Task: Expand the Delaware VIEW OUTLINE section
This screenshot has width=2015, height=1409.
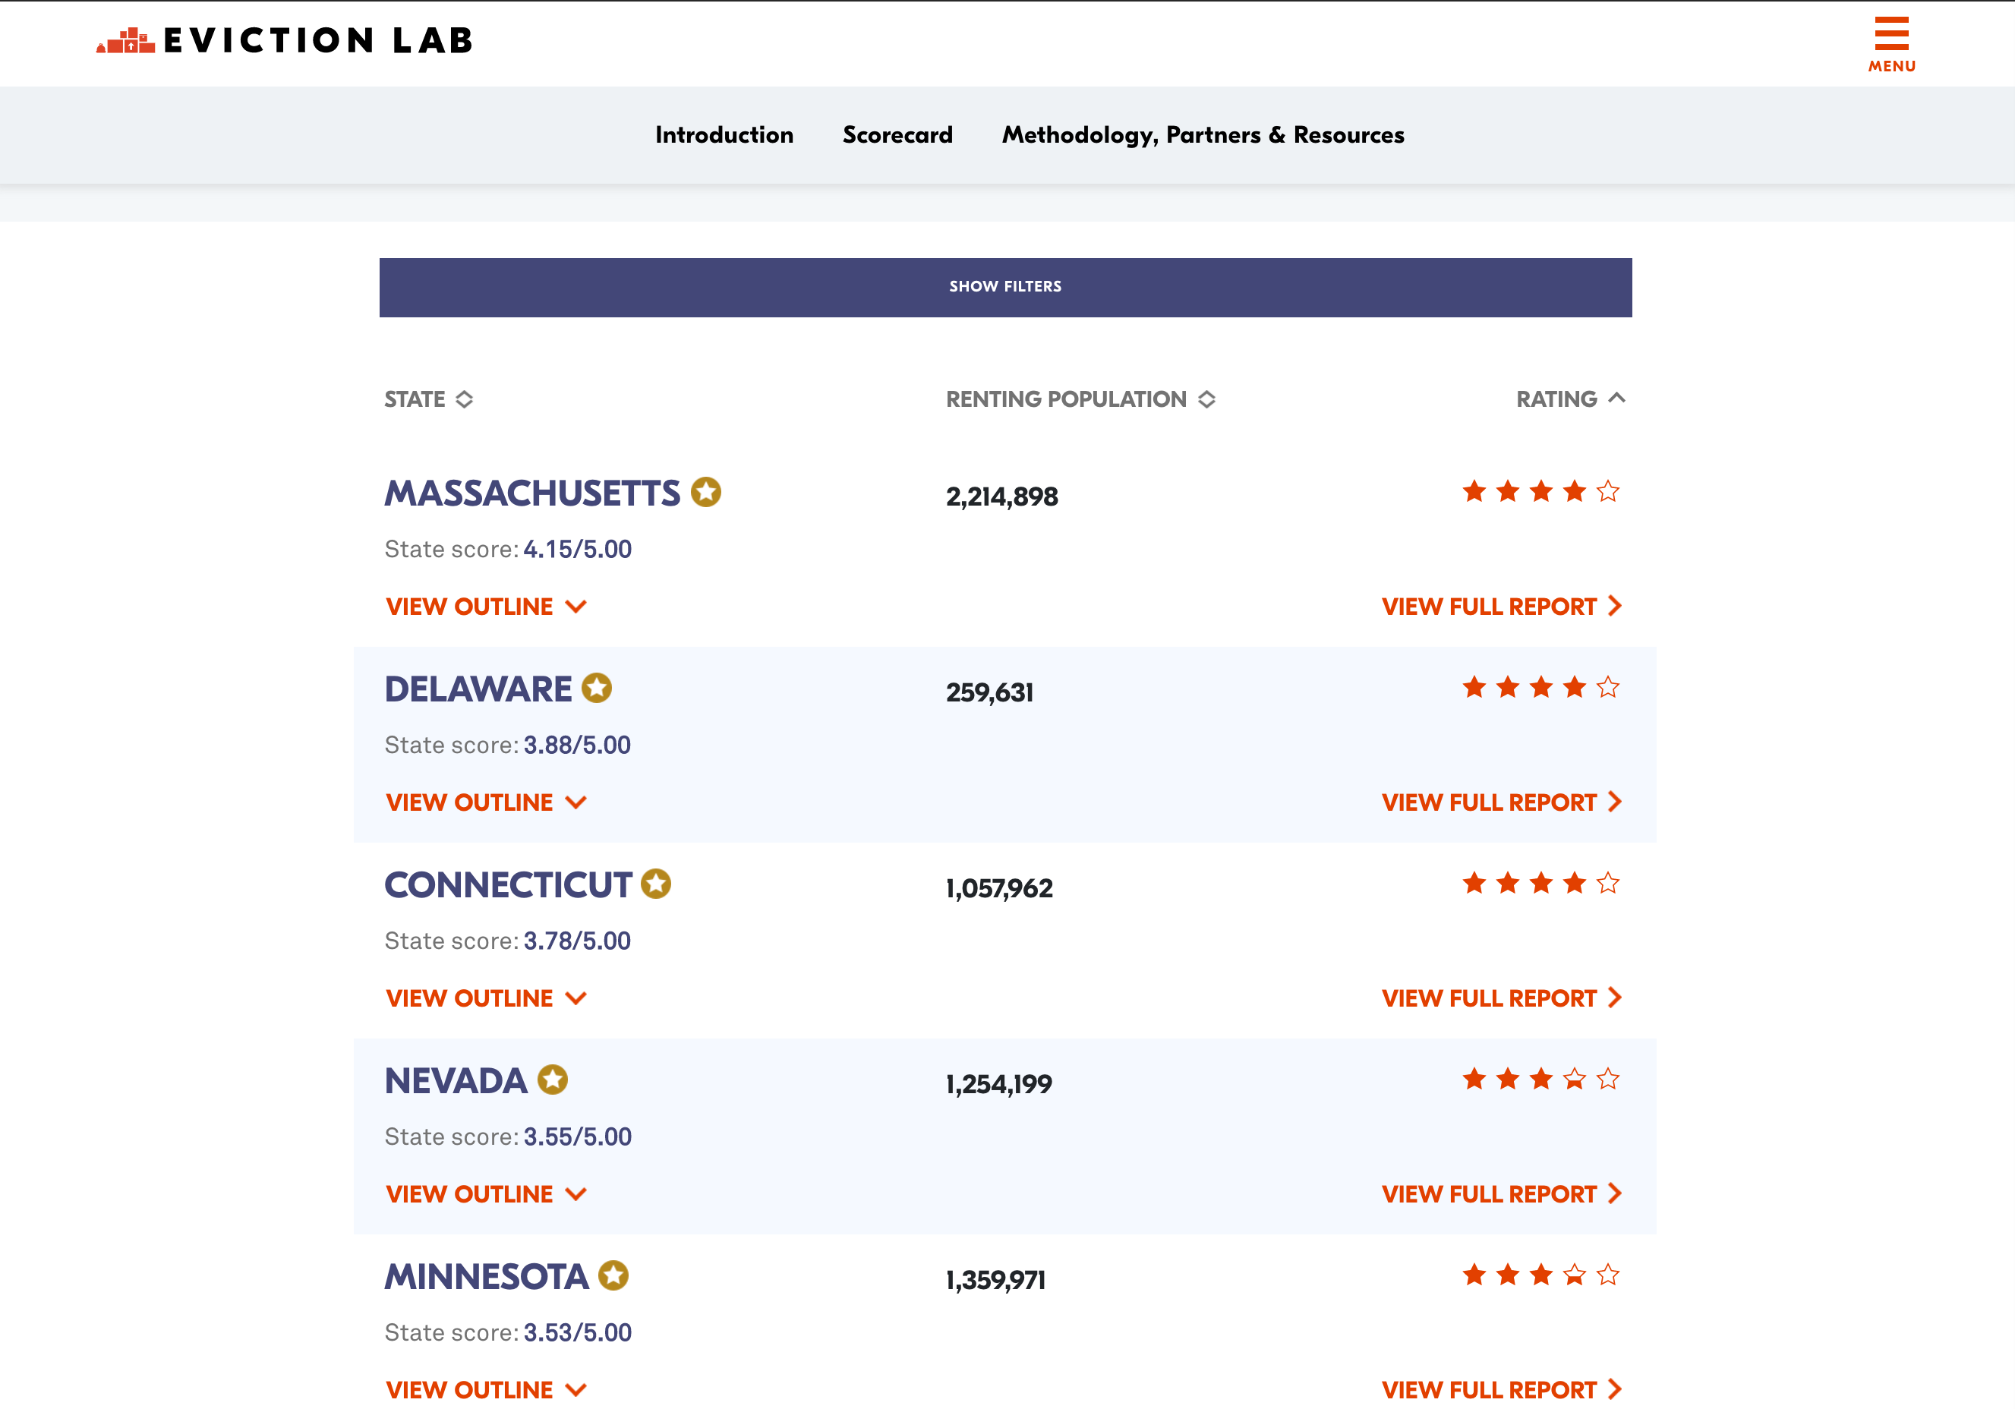Action: 484,802
